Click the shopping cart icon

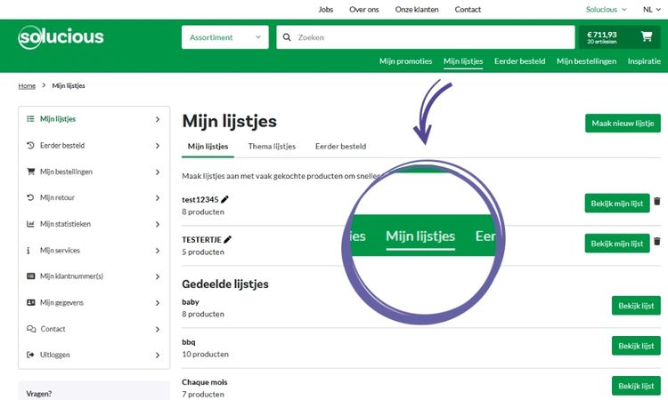click(646, 37)
